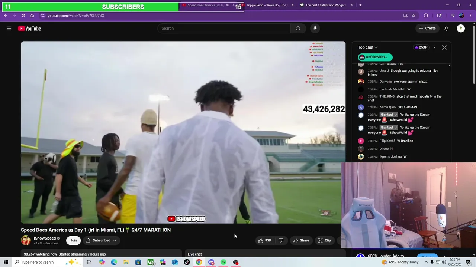Viewport: 476px width, 267px height.
Task: Open File Explorer from the taskbar
Action: [126, 262]
